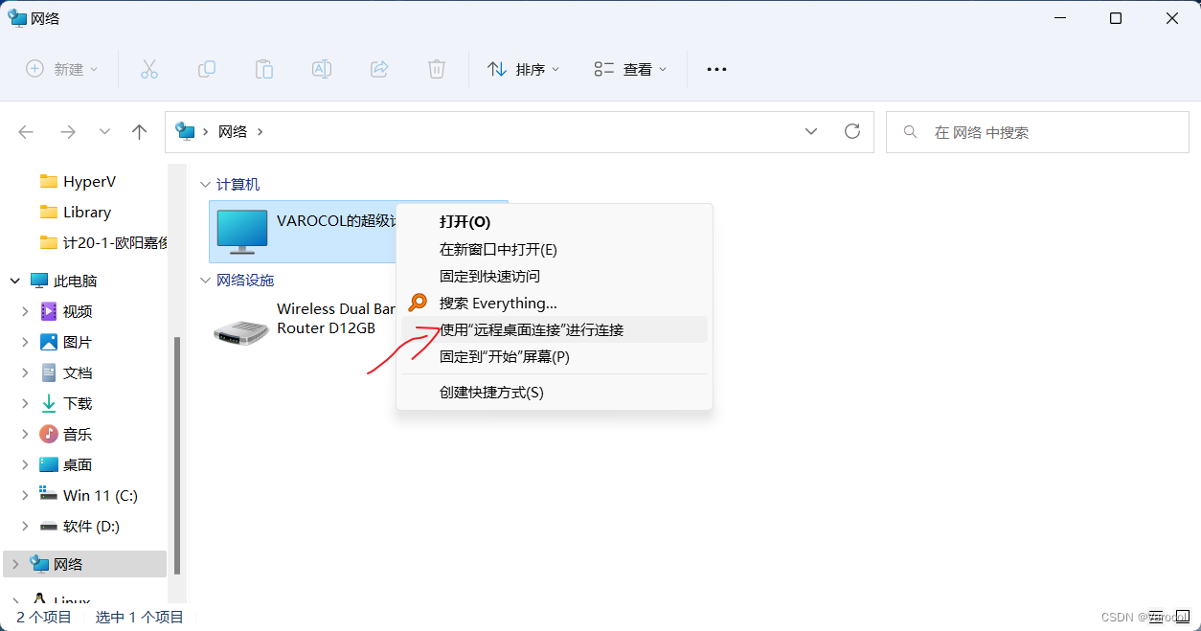1201x631 pixels.
Task: Click the Cut scissors icon
Action: point(148,69)
